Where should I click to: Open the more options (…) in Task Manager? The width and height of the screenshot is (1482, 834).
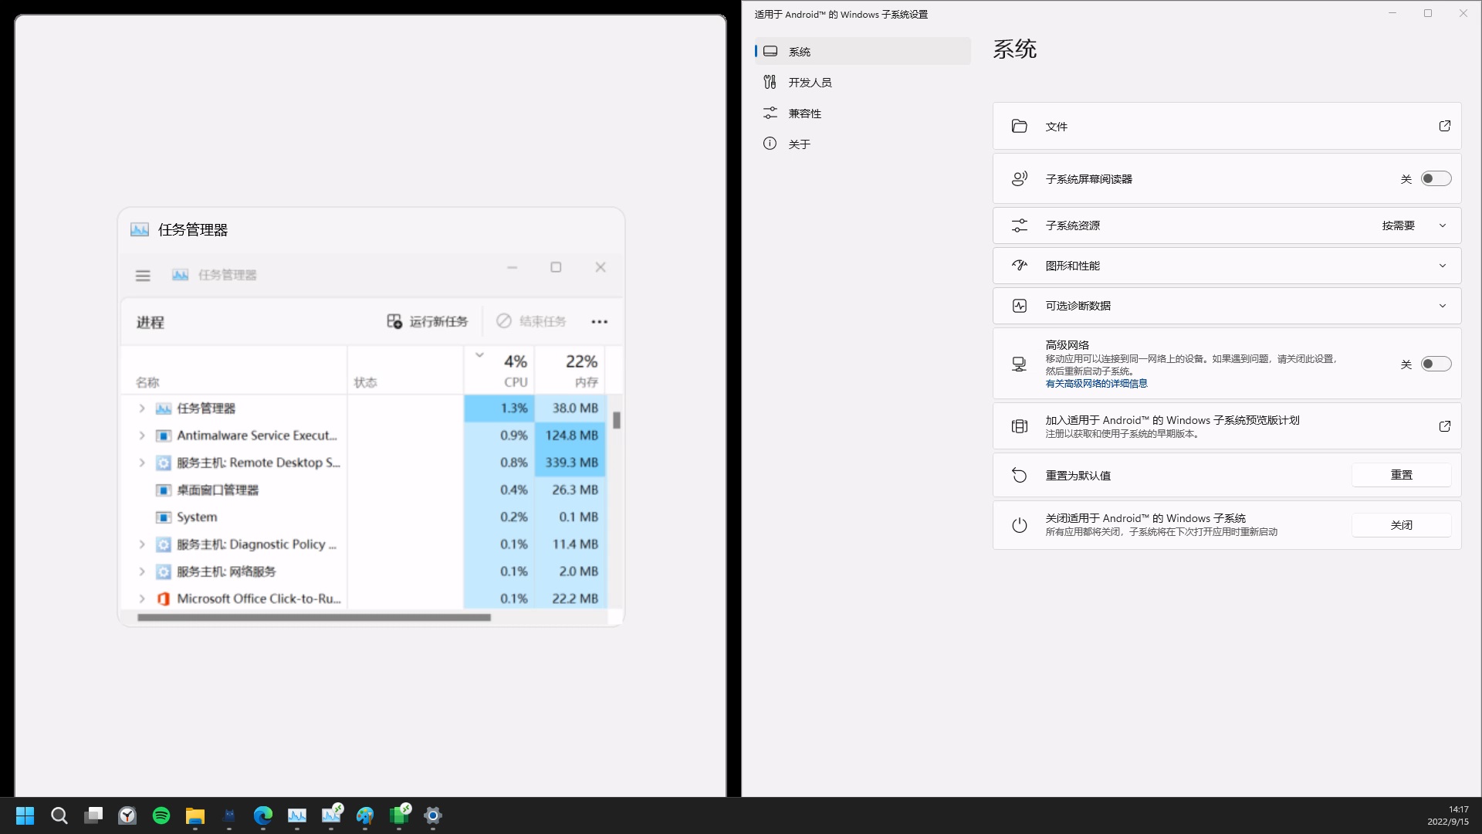pos(601,321)
